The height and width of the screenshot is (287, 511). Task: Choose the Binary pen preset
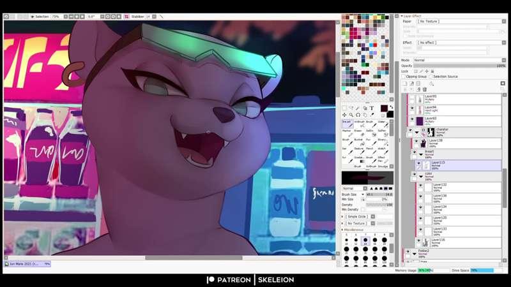(382, 142)
